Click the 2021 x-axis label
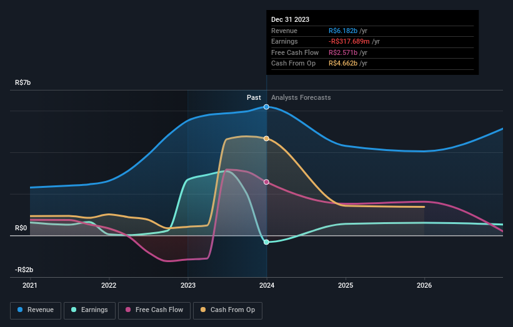The image size is (513, 327). 30,286
